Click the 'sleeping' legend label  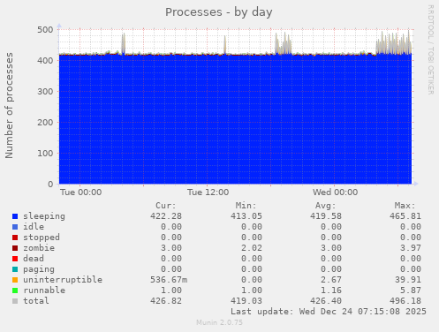coord(44,216)
